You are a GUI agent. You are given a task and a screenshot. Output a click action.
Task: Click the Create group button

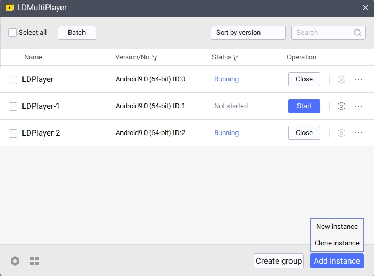(x=279, y=261)
